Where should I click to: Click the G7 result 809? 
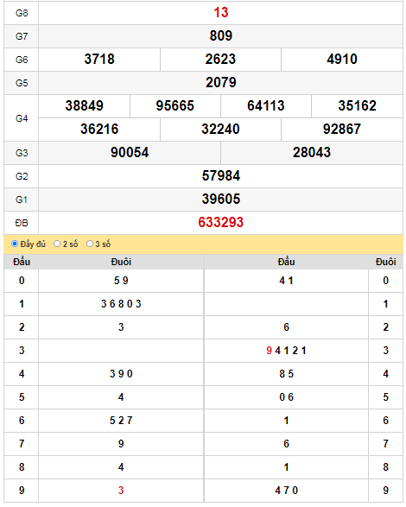click(x=220, y=36)
